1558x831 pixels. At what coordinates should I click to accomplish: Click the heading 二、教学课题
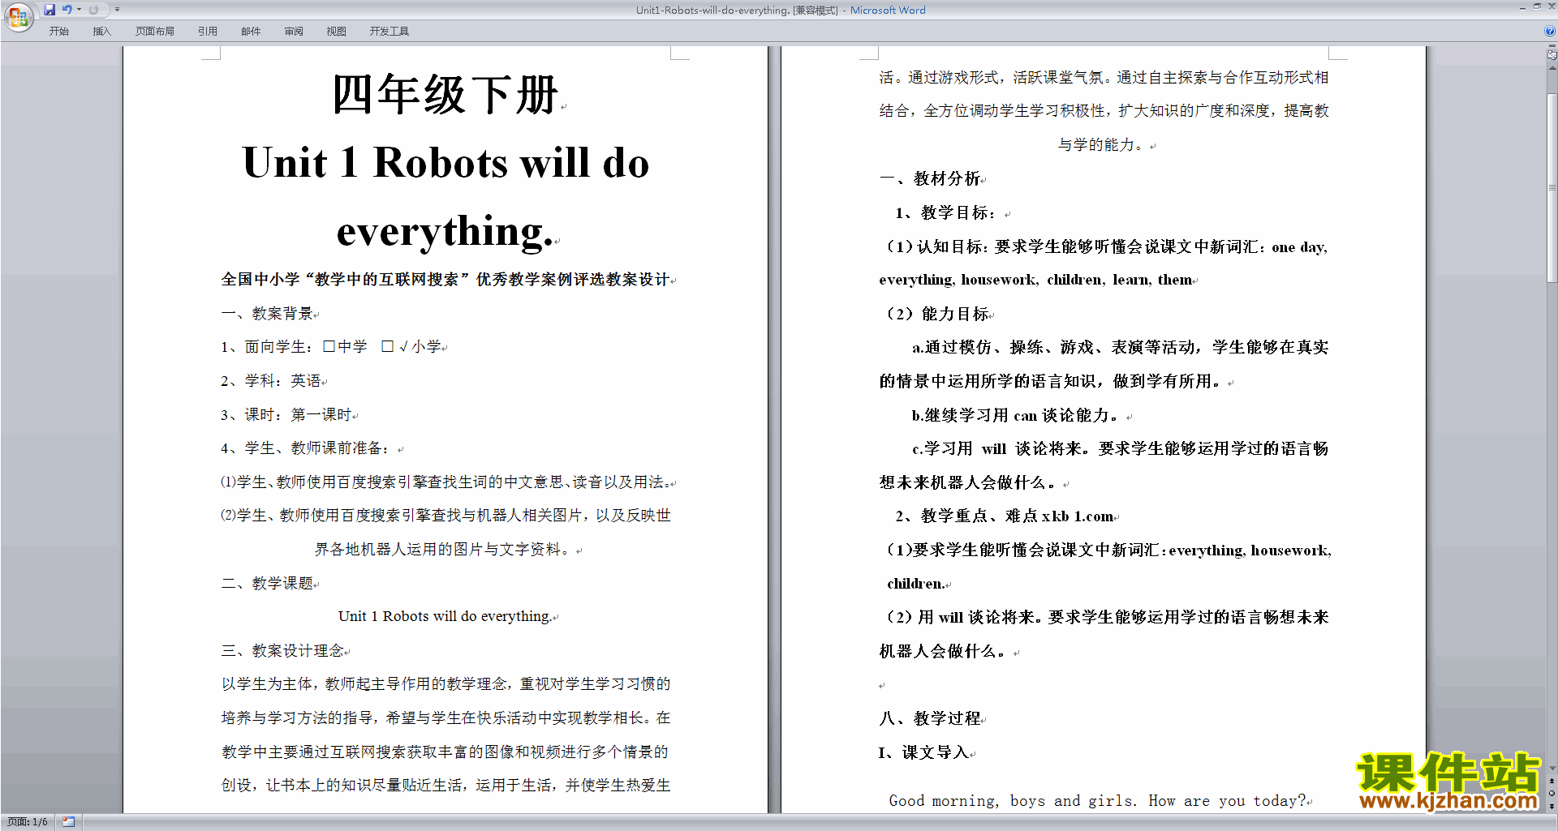[x=267, y=583]
